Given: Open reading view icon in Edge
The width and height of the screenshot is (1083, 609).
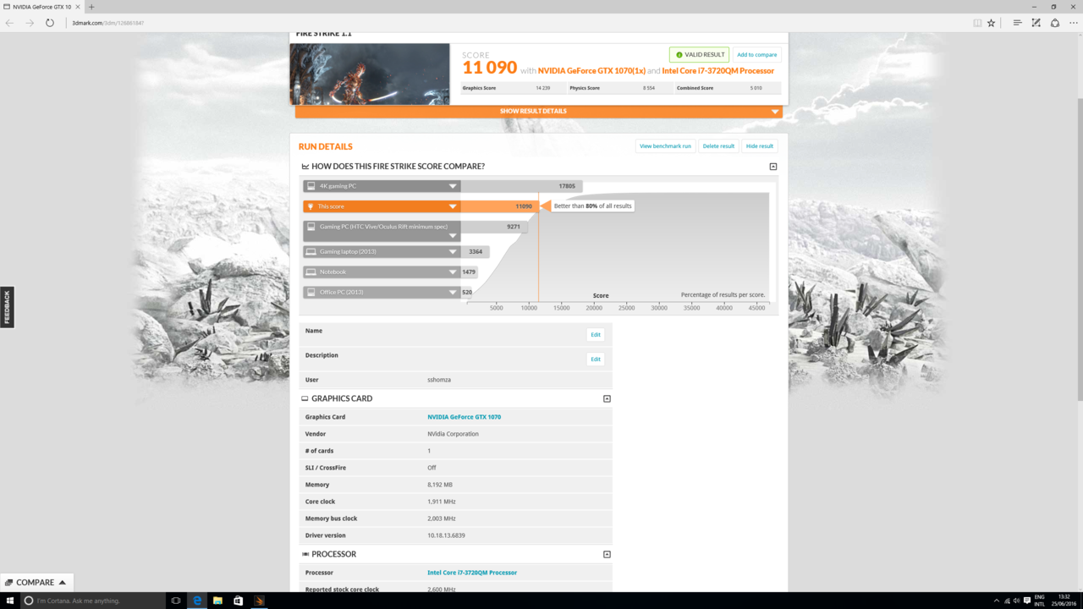Looking at the screenshot, I should click(977, 23).
